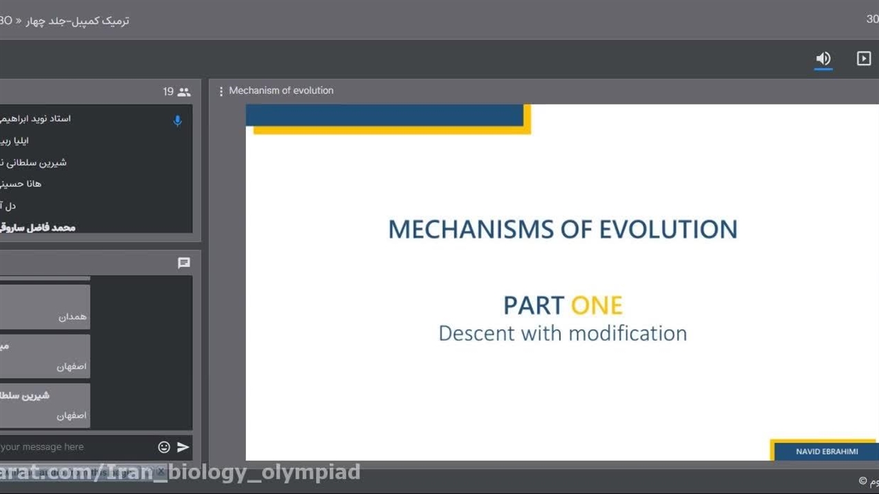The width and height of the screenshot is (879, 494).
Task: Select attendee ایلیا in the attendee list
Action: 15,141
